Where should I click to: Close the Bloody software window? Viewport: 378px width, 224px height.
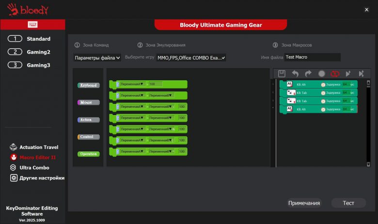(366, 10)
